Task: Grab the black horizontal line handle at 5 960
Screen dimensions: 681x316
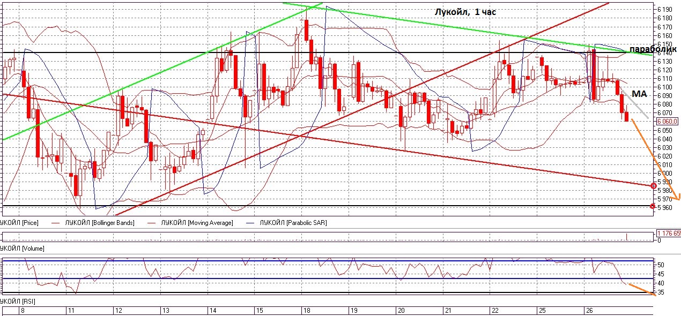Action: tap(653, 206)
